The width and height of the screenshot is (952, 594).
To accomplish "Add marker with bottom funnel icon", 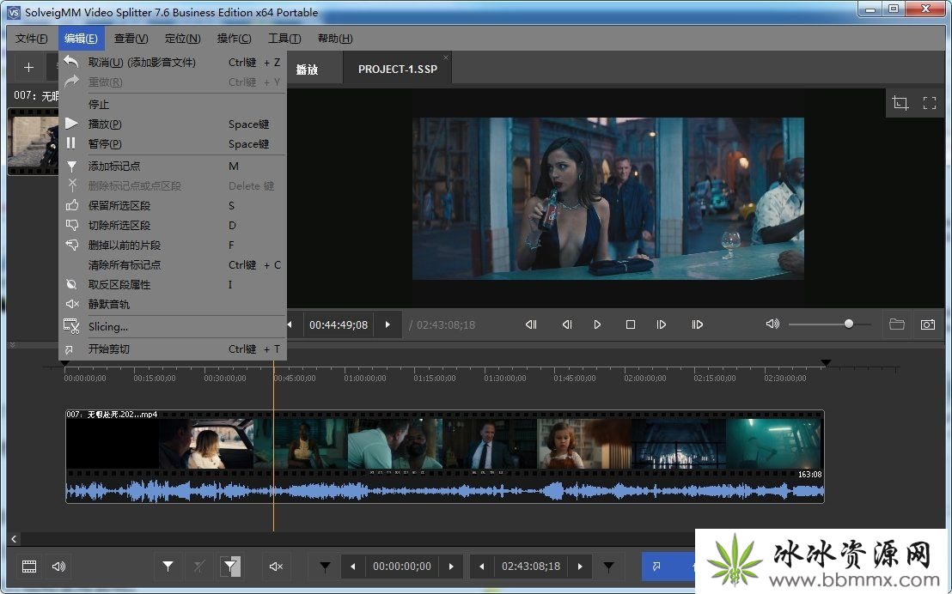I will [168, 567].
